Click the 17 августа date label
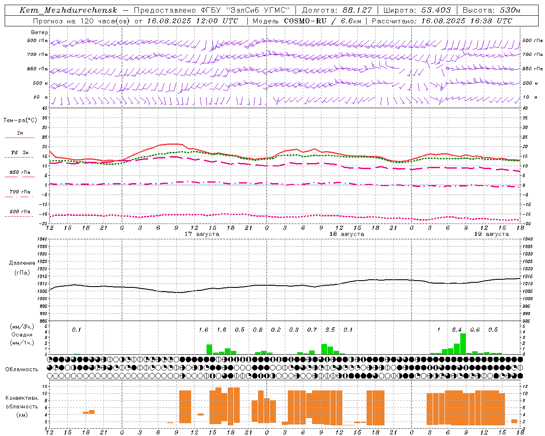The image size is (545, 436). click(x=202, y=234)
